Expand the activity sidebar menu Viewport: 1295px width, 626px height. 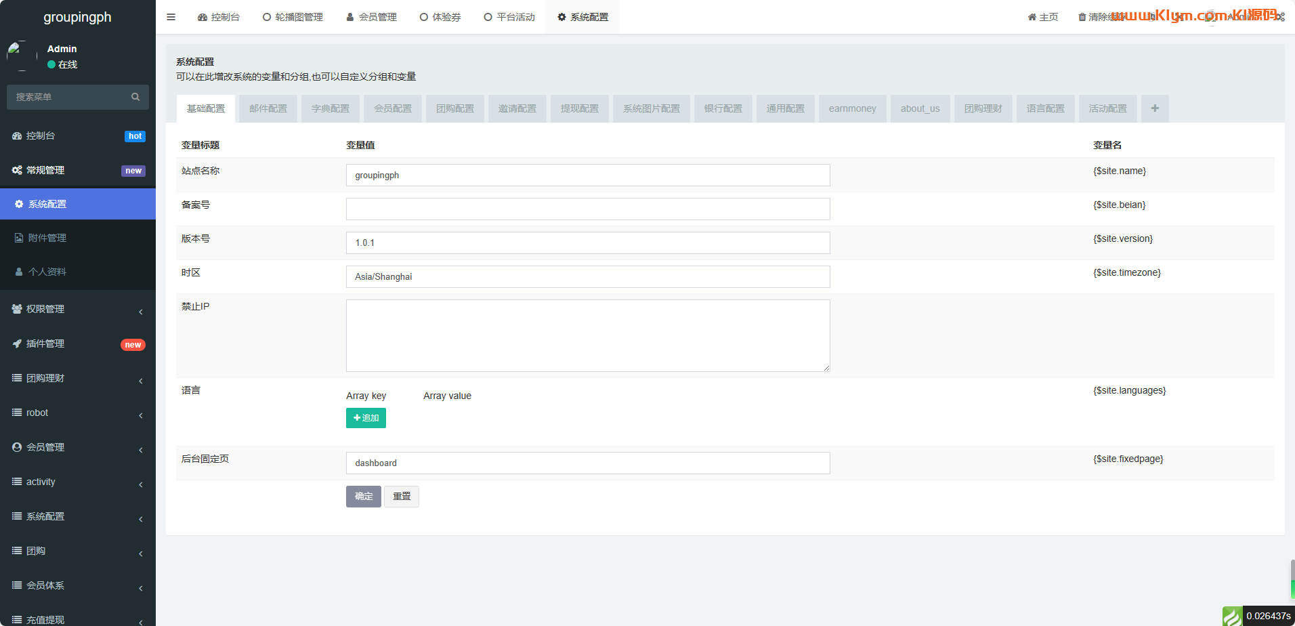point(78,482)
